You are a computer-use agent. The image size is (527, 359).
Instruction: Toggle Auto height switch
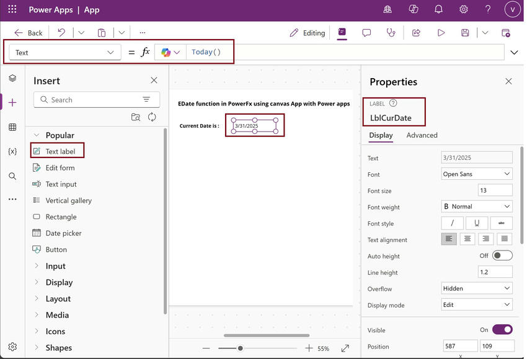click(x=502, y=256)
